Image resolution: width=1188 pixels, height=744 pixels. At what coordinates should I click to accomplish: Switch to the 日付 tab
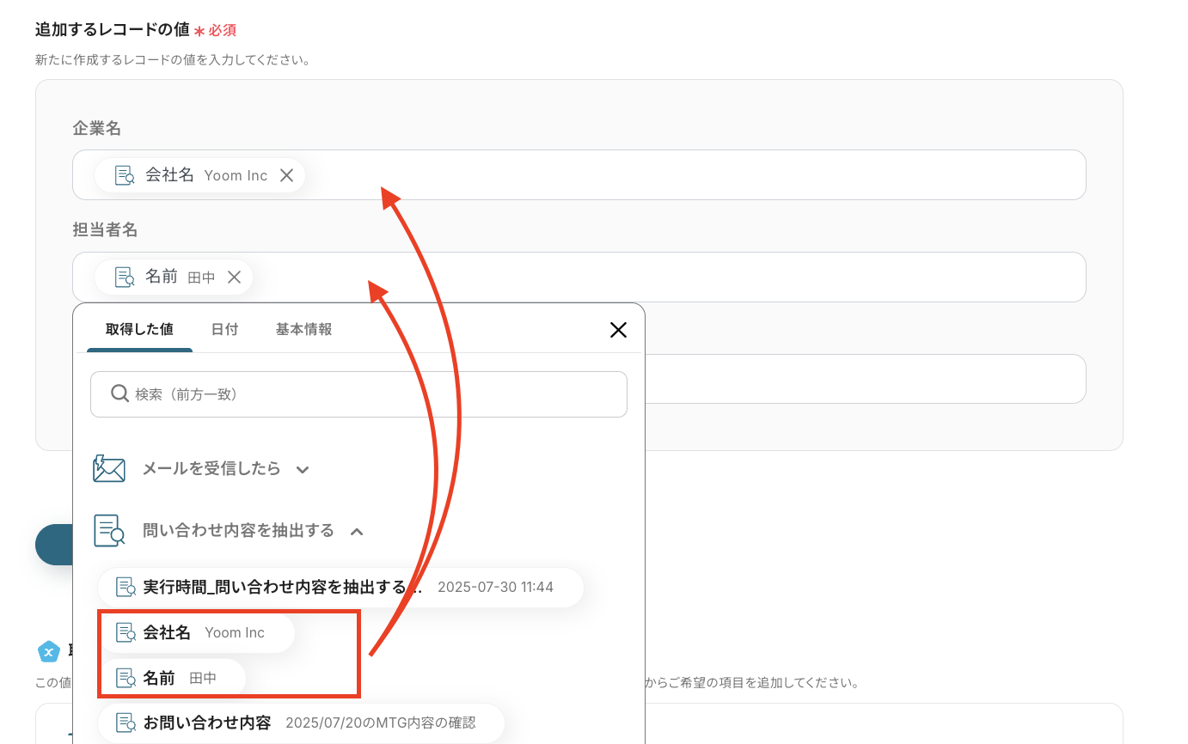point(224,329)
